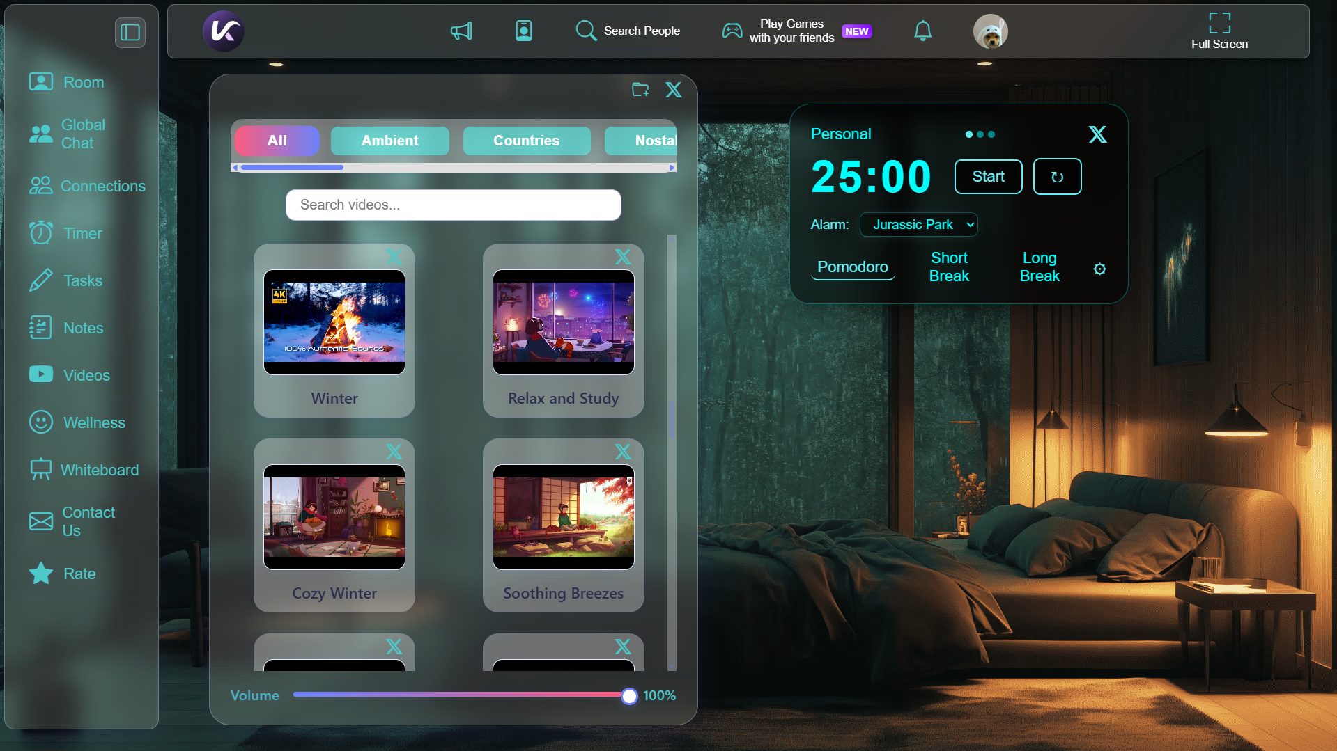Click the 25:00 timer display
This screenshot has width=1337, height=751.
point(871,177)
